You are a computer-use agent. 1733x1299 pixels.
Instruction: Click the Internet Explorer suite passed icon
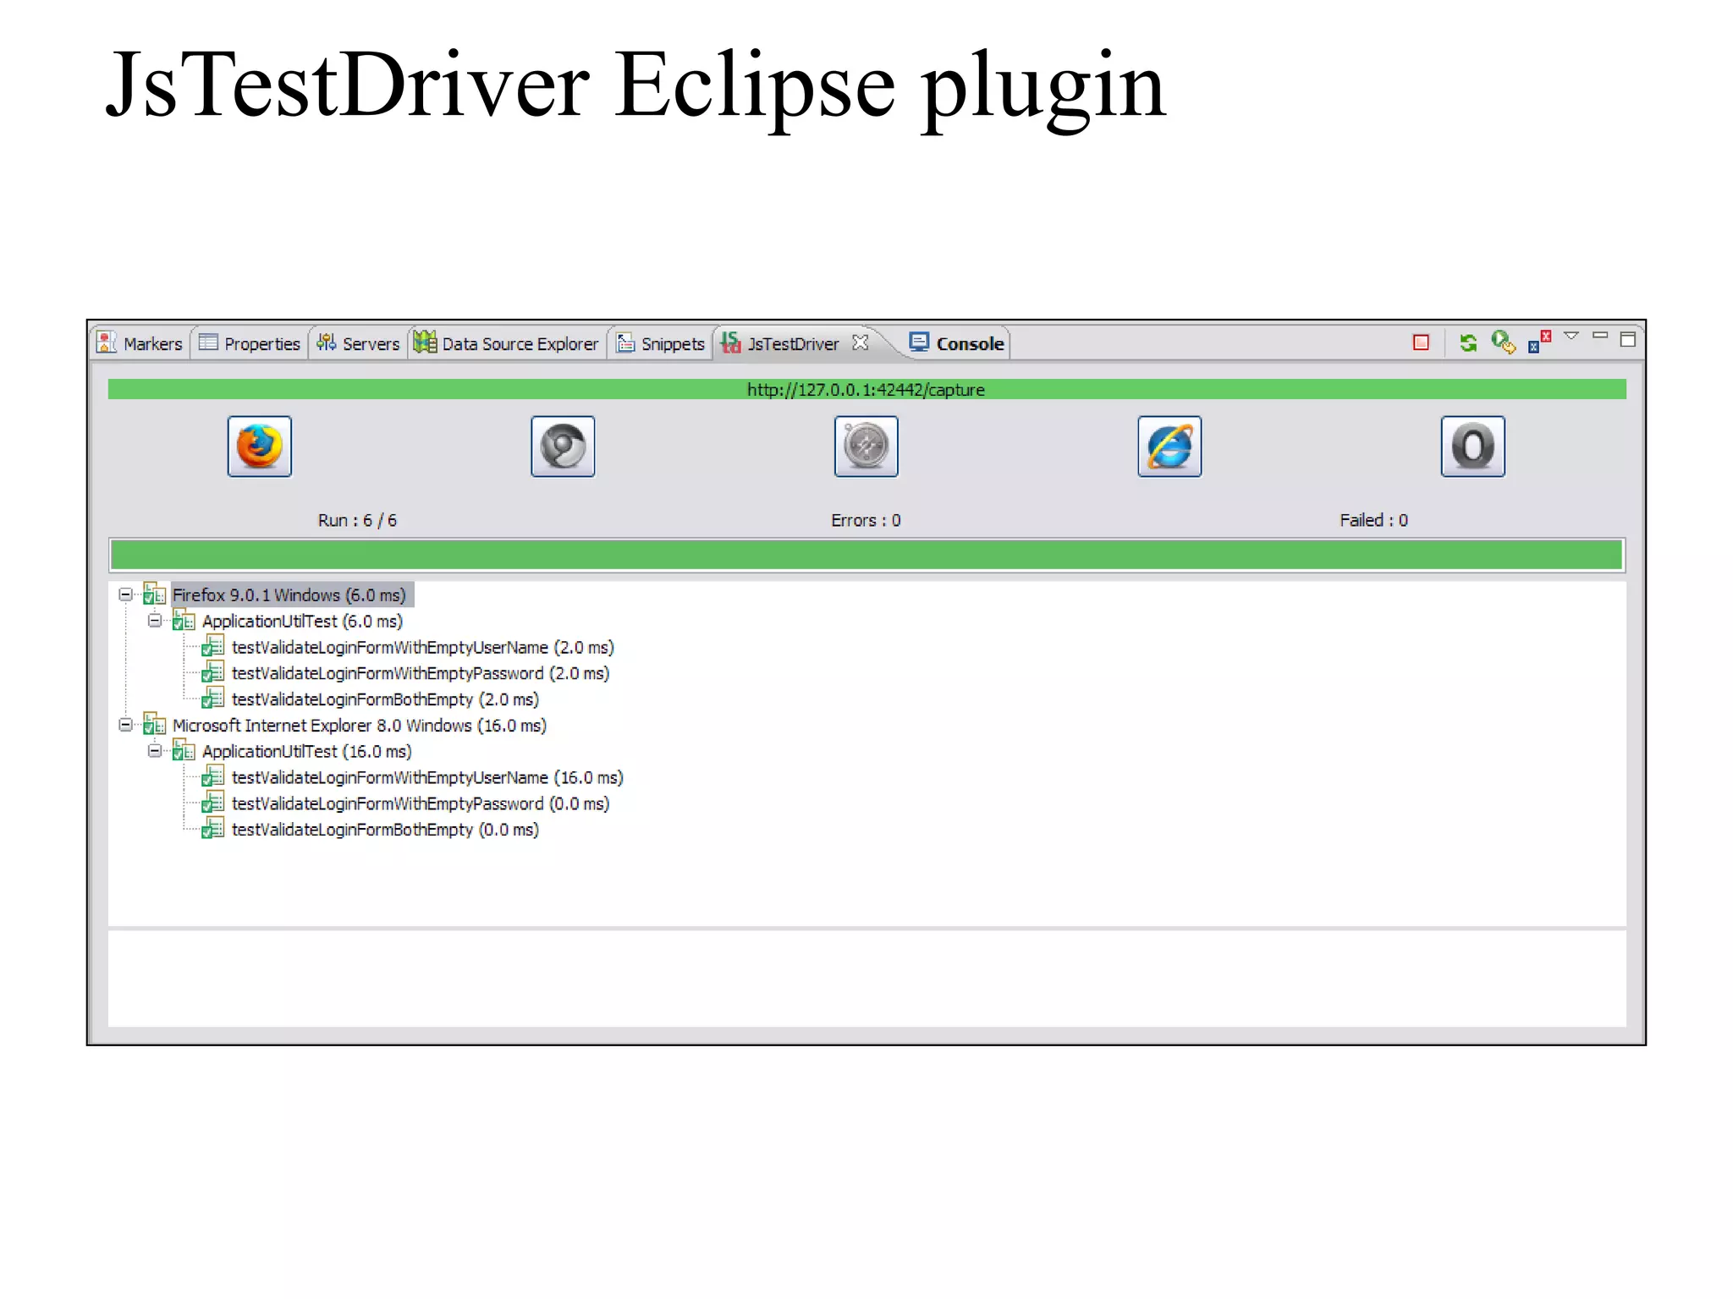pos(154,724)
